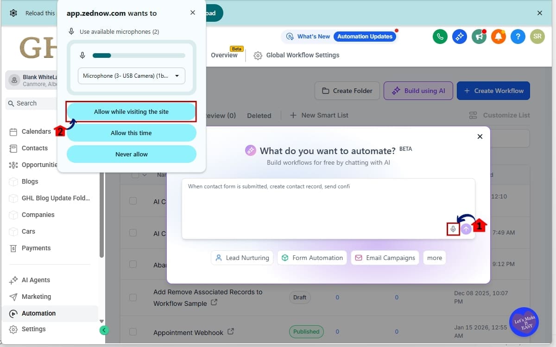Click the SR profile avatar
This screenshot has width=556, height=347.
pyautogui.click(x=537, y=36)
